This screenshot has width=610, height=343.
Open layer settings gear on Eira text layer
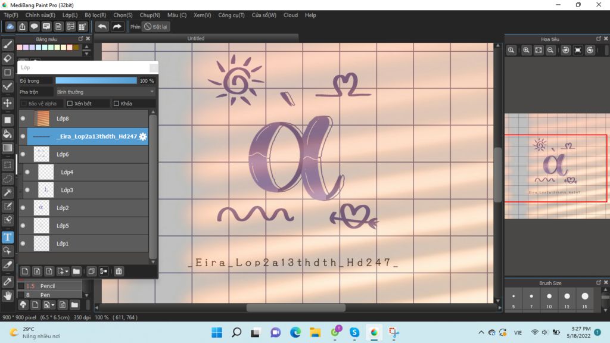pyautogui.click(x=143, y=136)
